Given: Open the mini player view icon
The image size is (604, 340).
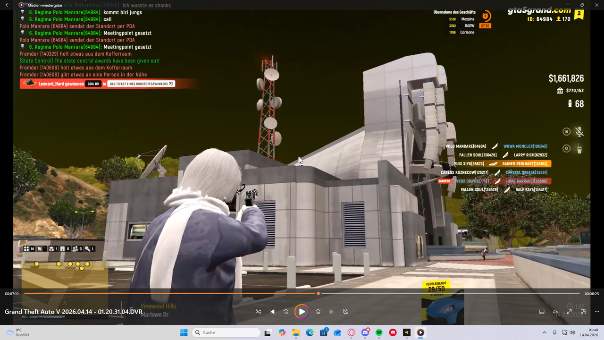Looking at the screenshot, I should tap(583, 312).
